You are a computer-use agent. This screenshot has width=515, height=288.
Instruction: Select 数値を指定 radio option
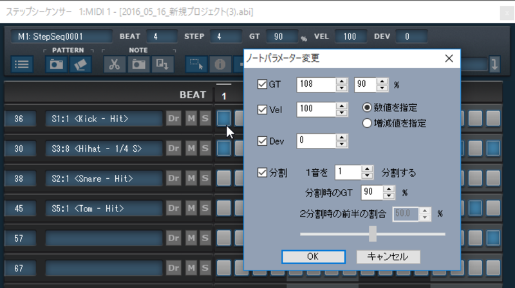(x=367, y=107)
